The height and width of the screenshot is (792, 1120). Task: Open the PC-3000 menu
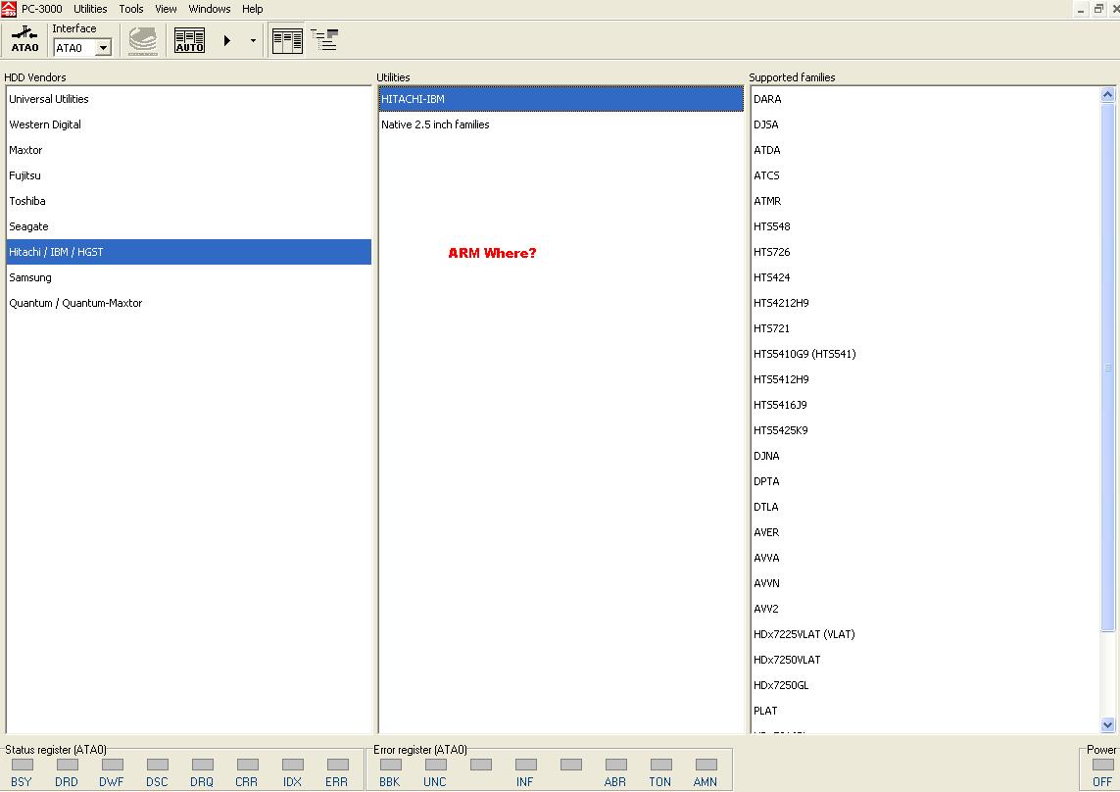click(x=41, y=9)
